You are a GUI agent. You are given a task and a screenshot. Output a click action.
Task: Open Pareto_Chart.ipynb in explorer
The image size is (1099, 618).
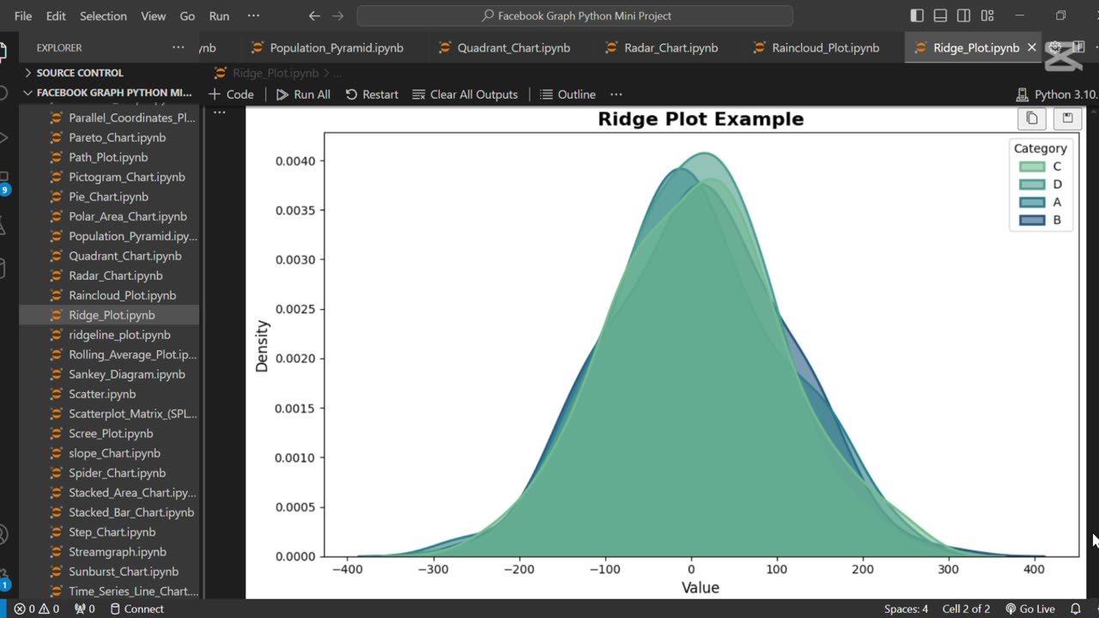117,137
